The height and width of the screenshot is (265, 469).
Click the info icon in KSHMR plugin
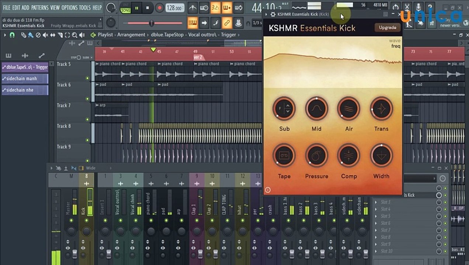(x=268, y=190)
